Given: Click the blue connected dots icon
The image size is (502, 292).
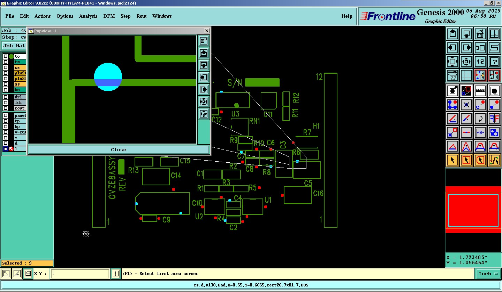Looking at the screenshot, I should (452, 105).
